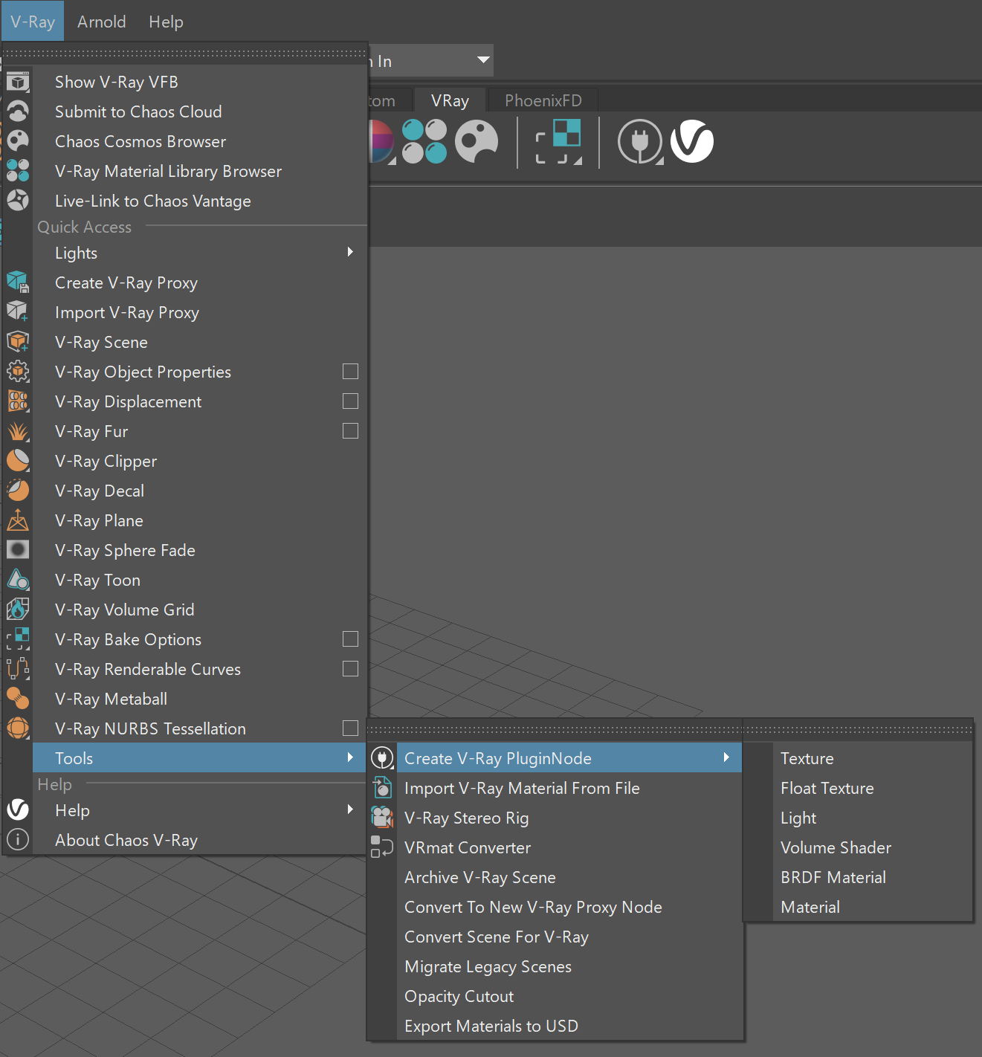Click the V-Ray Sphere Fade icon
This screenshot has width=982, height=1057.
(x=18, y=550)
